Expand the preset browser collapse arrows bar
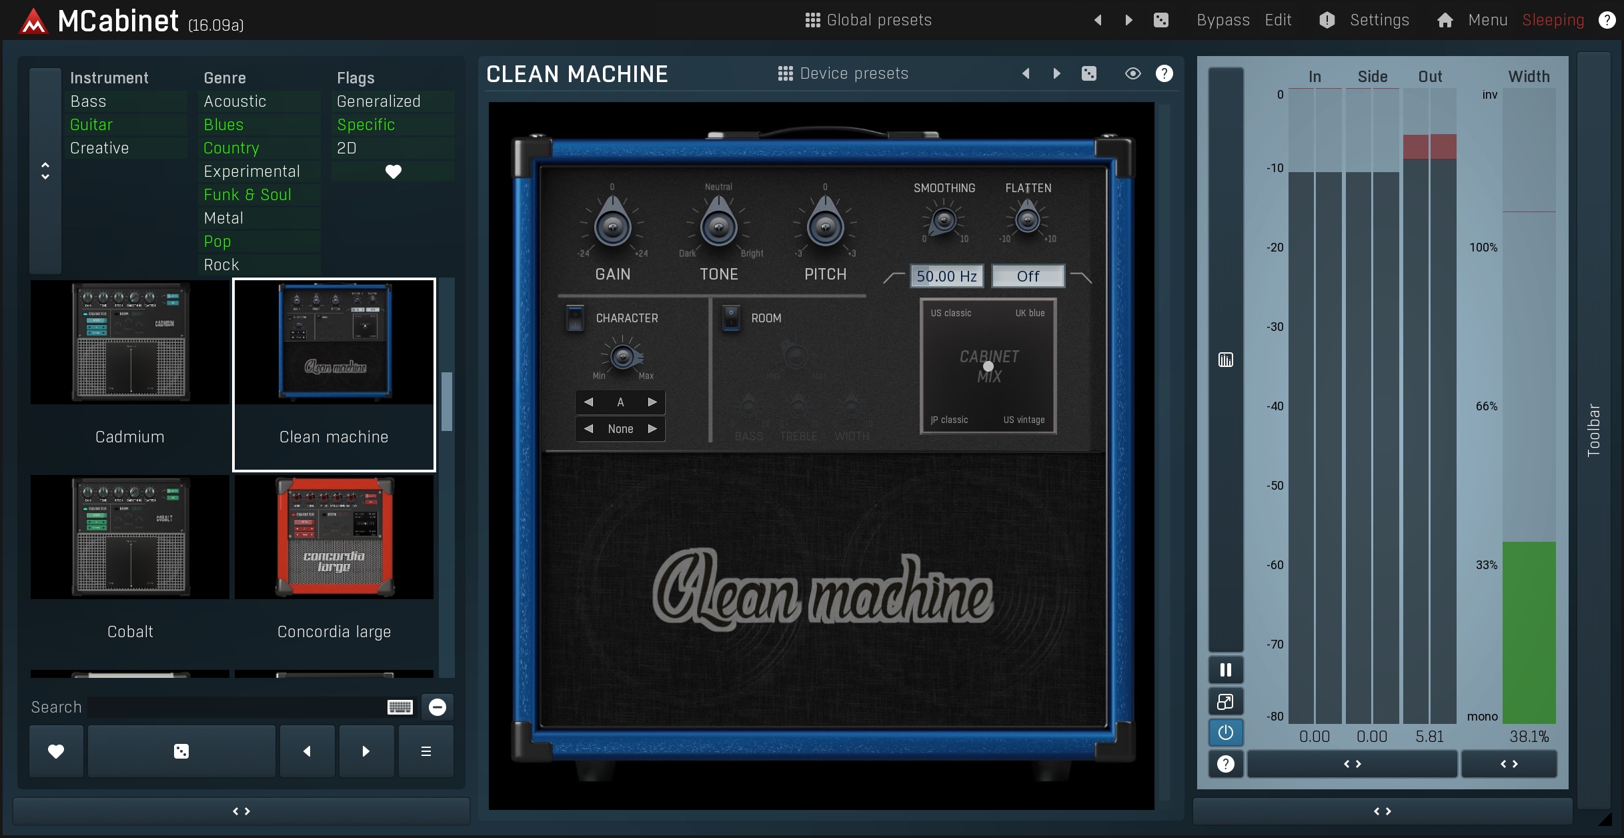Image resolution: width=1624 pixels, height=838 pixels. (x=241, y=811)
